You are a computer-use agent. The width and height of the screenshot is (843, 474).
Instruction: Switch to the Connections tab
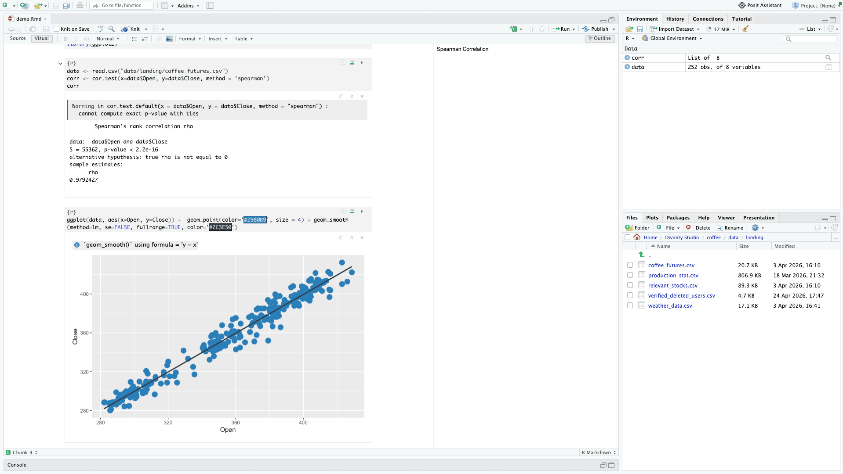pos(708,19)
